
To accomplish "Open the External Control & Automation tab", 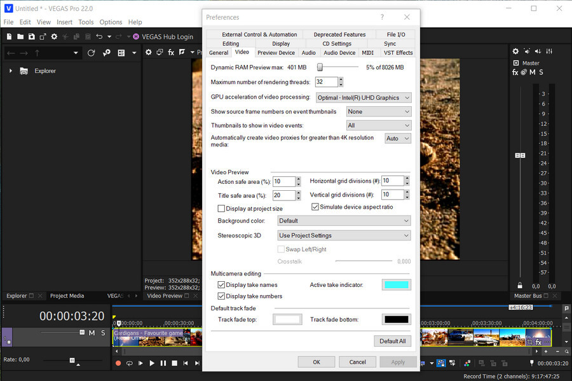I will [x=259, y=34].
